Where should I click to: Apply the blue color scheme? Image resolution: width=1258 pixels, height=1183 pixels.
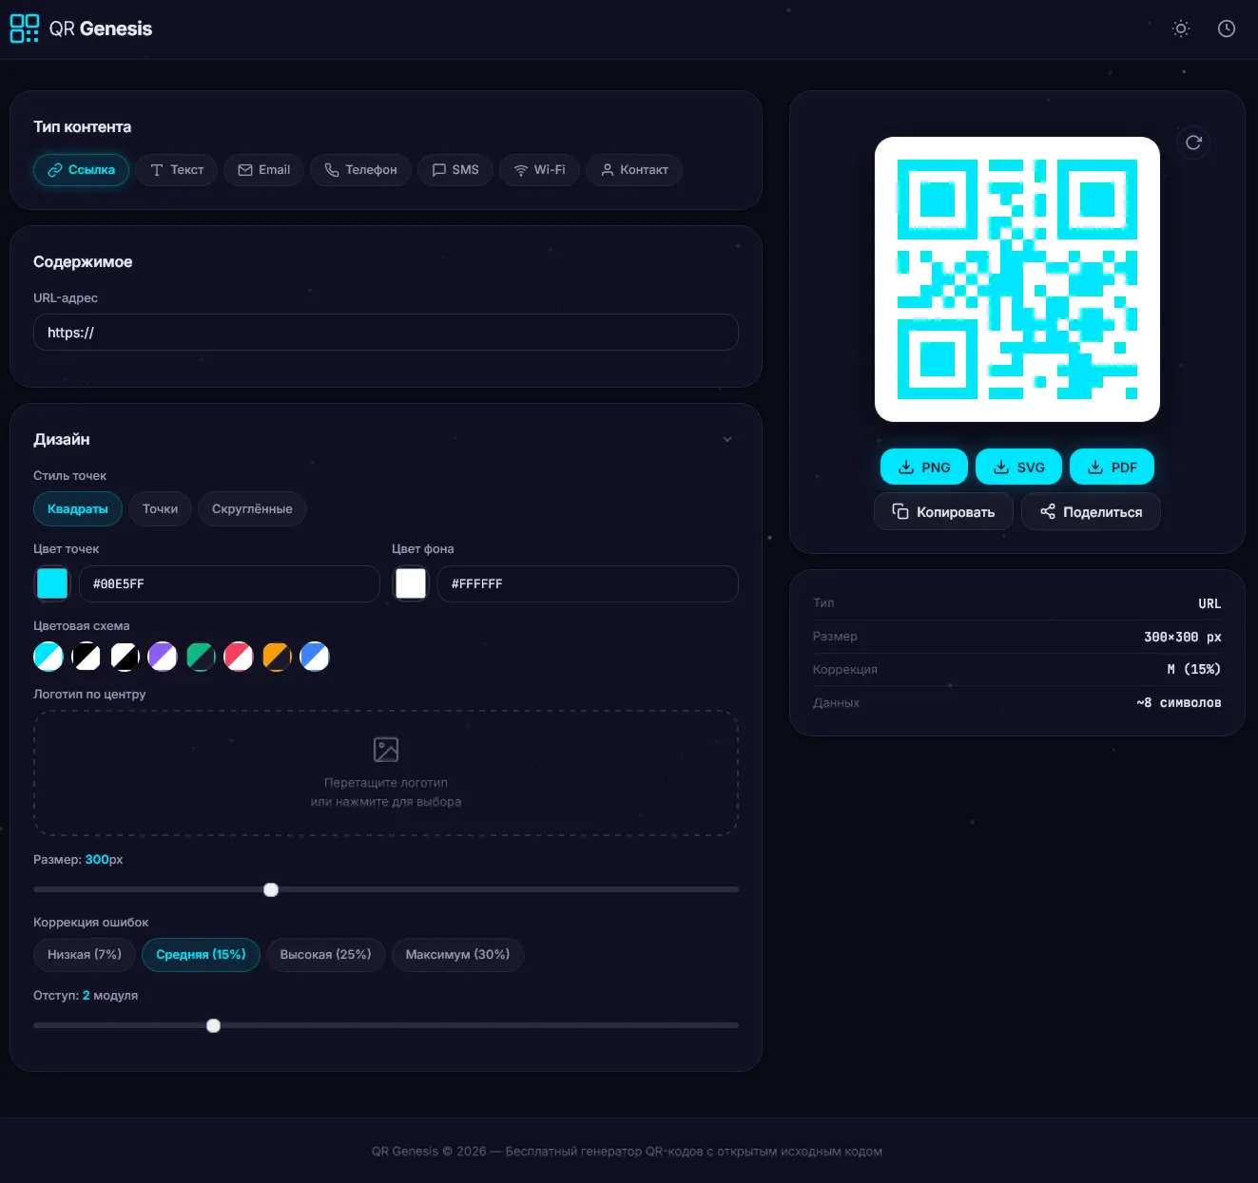315,657
